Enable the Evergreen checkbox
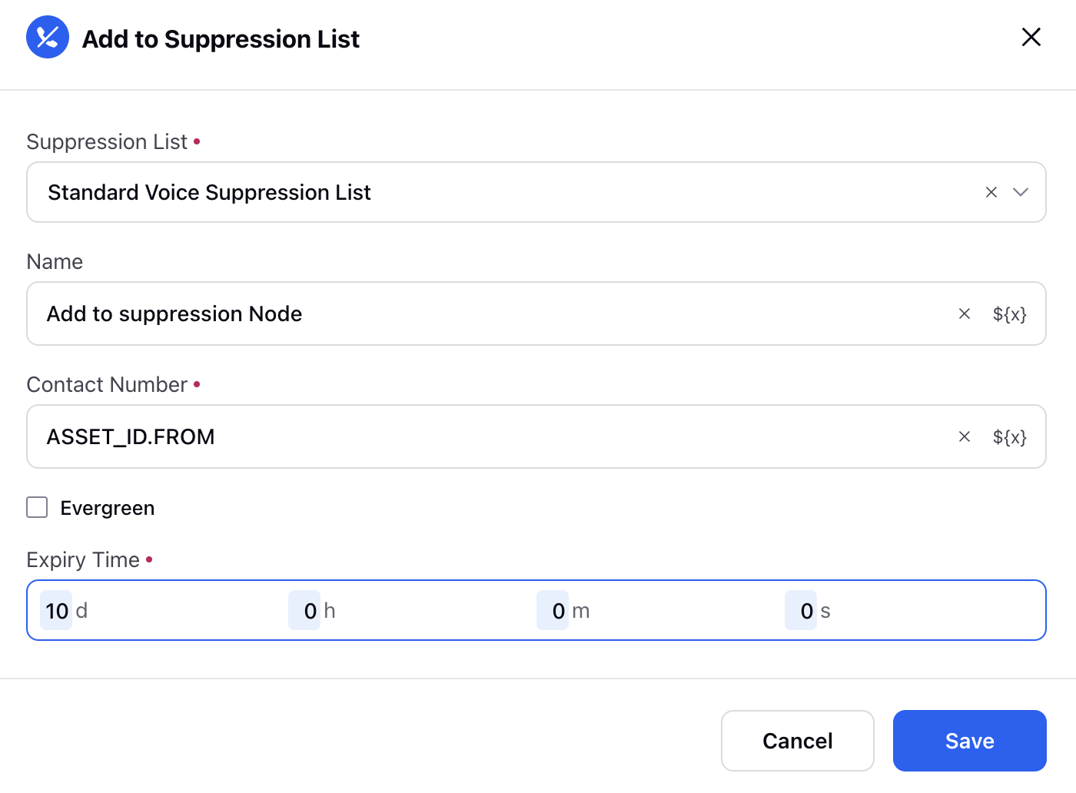Viewport: 1076px width, 793px height. (x=37, y=507)
